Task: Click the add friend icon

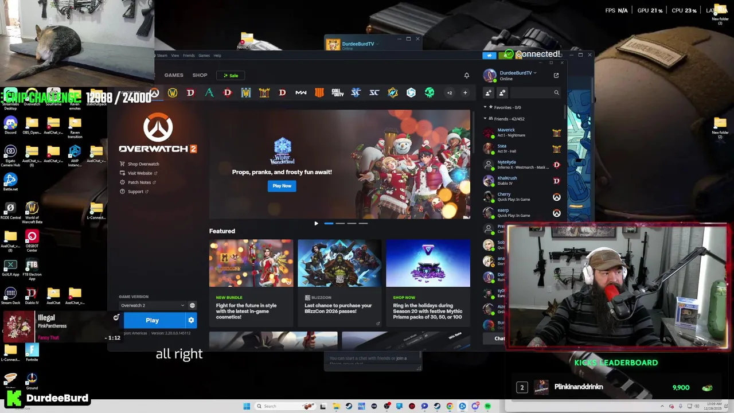Action: (x=489, y=92)
